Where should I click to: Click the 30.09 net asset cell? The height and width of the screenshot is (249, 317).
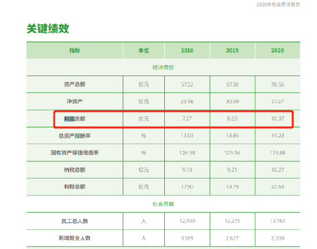coord(232,101)
